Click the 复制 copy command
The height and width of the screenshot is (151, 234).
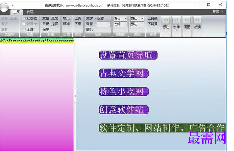click(x=4, y=29)
